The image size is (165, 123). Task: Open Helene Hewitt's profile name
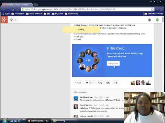point(86,116)
